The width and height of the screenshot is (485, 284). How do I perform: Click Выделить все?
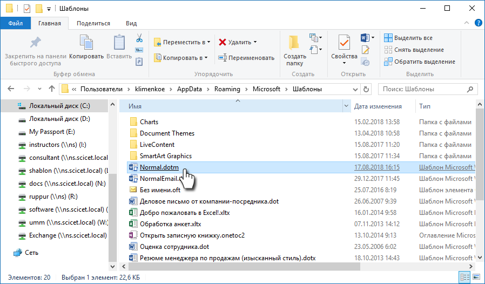[x=408, y=38]
